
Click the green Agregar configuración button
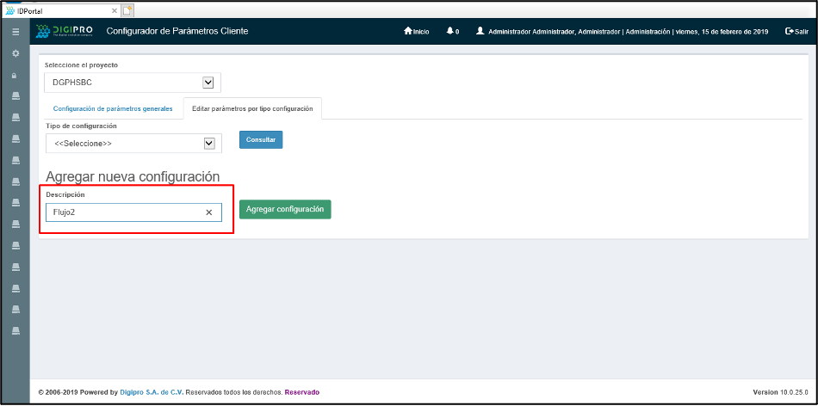pos(284,209)
